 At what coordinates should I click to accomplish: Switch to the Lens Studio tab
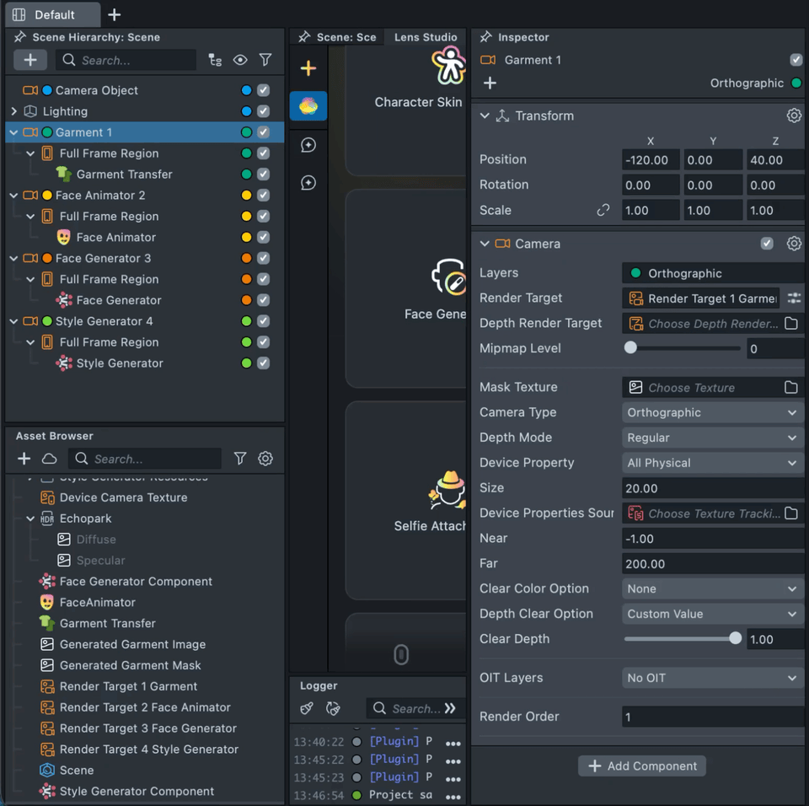(426, 37)
